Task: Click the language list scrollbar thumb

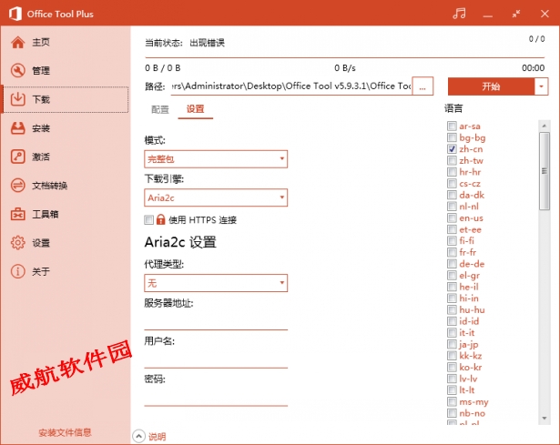Action: (545, 171)
